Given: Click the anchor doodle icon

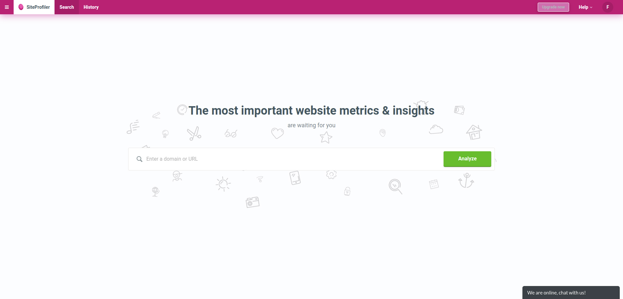Looking at the screenshot, I should pyautogui.click(x=466, y=181).
